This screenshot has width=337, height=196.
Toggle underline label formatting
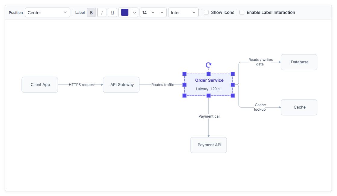[x=112, y=12]
